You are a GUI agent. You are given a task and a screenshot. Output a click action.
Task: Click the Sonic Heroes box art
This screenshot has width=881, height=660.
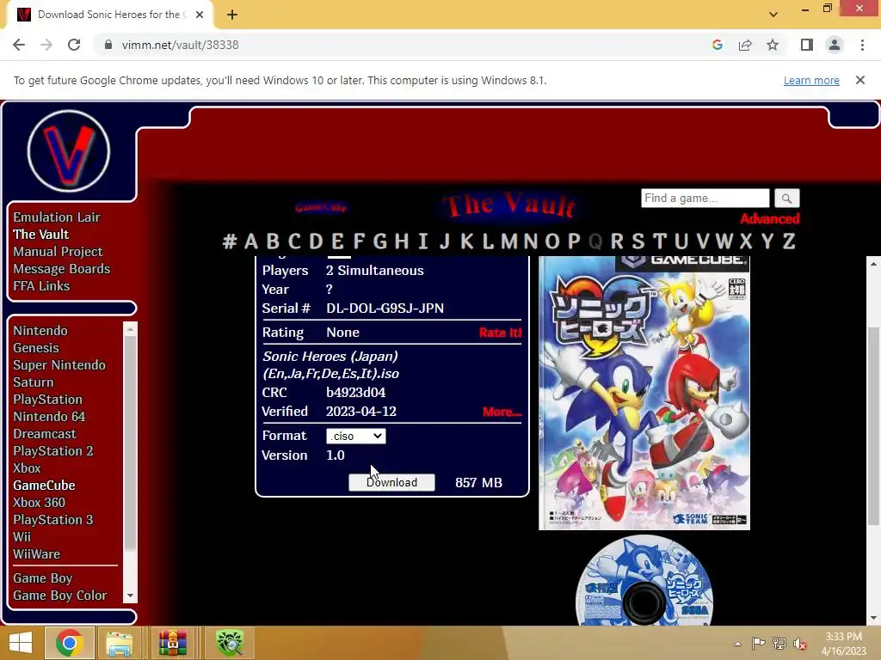click(644, 393)
